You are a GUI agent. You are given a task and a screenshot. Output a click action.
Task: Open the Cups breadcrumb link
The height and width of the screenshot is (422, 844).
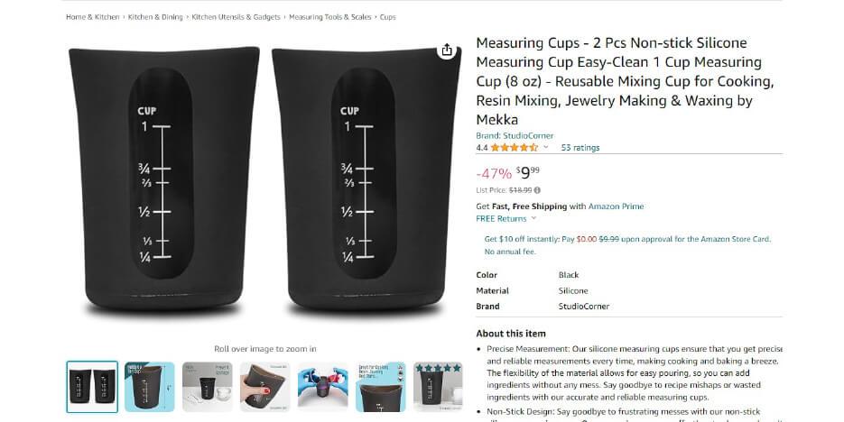tap(387, 17)
